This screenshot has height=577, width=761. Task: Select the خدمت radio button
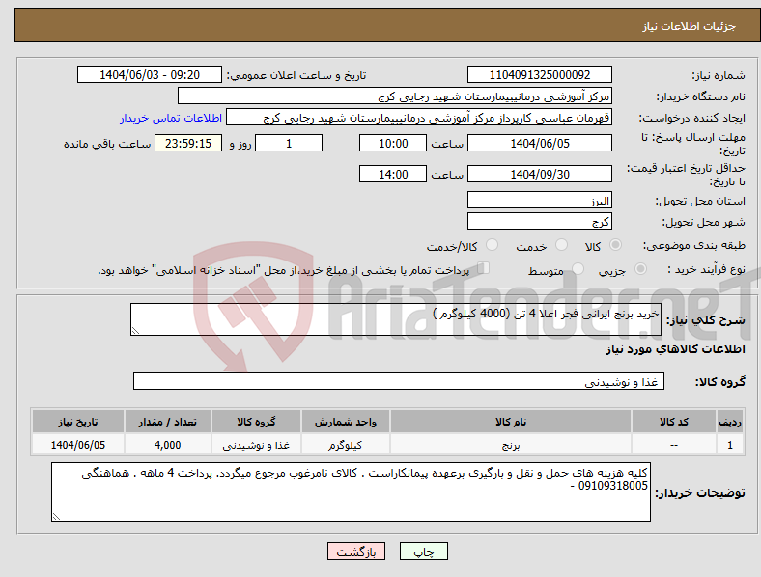tap(561, 245)
